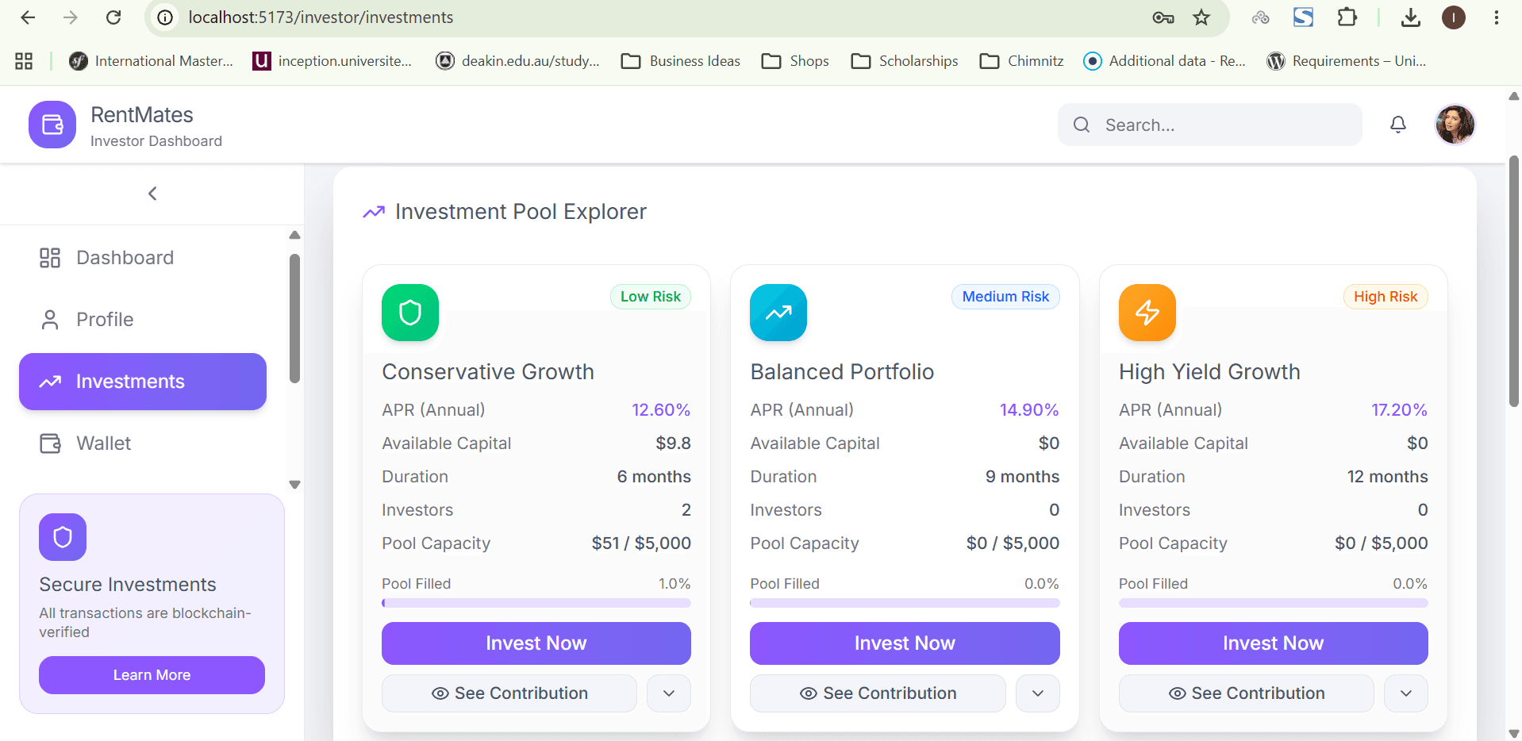Image resolution: width=1522 pixels, height=741 pixels.
Task: Reload the page with browser refresh icon
Action: (113, 17)
